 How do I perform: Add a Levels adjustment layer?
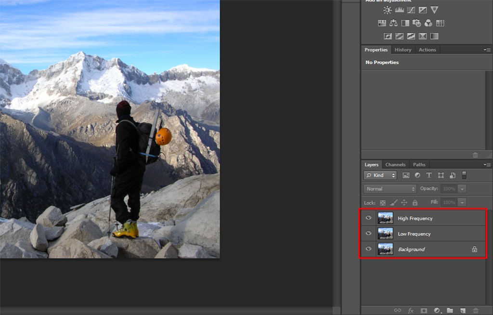pos(399,10)
